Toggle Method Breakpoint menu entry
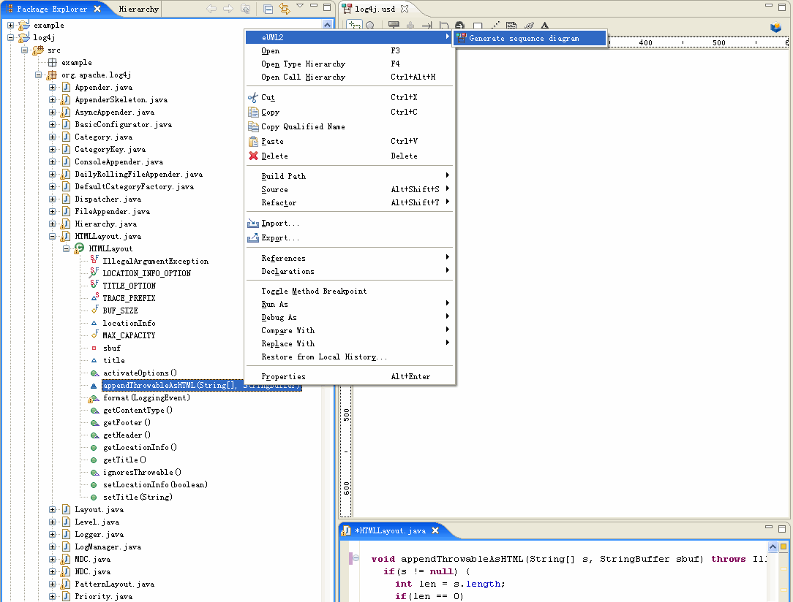793x602 pixels. (314, 291)
